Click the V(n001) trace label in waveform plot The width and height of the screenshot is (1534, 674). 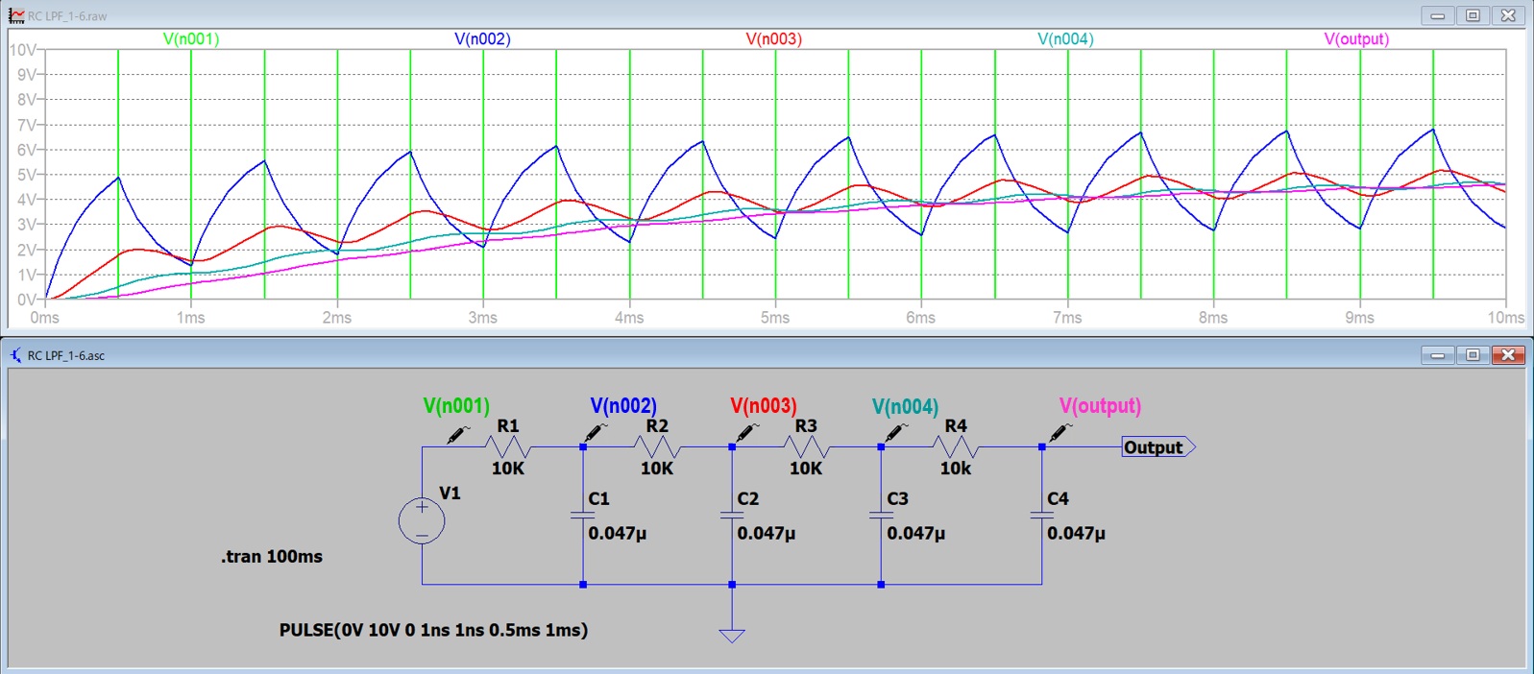[x=191, y=39]
